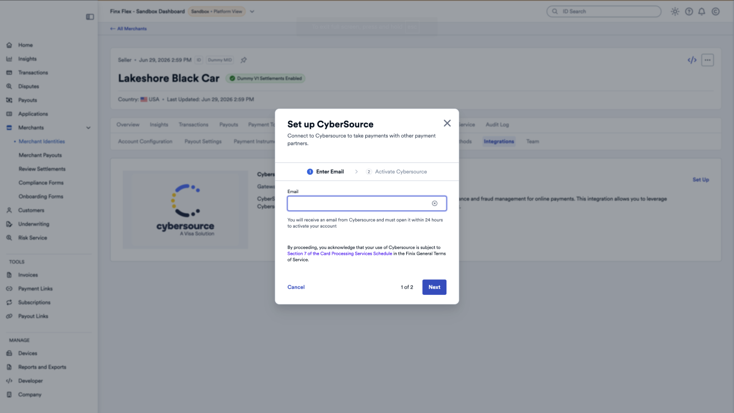Select the Activate Cybersource step

click(396, 172)
